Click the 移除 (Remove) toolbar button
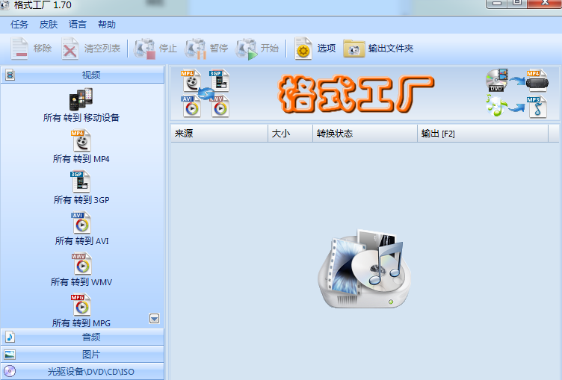562x380 pixels. [x=31, y=49]
